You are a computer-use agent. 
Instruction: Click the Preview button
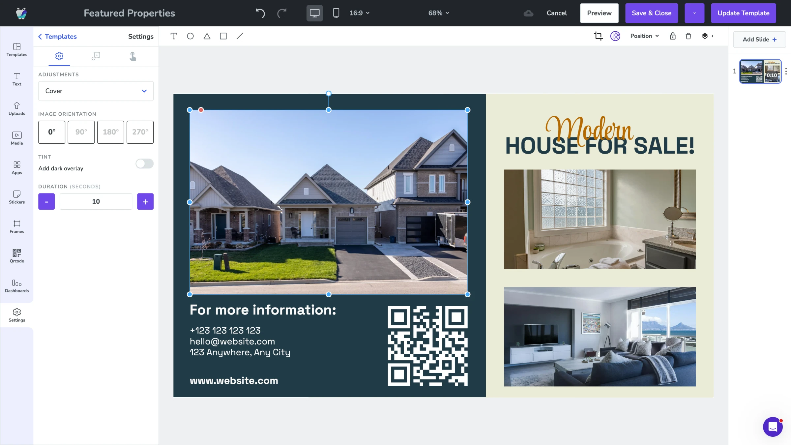pos(599,13)
